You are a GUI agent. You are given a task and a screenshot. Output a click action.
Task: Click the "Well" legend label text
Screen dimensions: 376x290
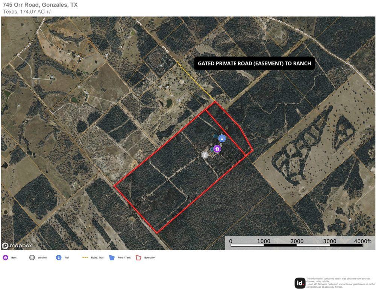67,258
